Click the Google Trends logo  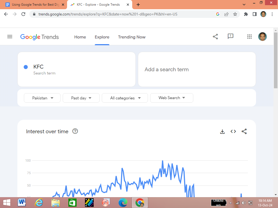[39, 37]
